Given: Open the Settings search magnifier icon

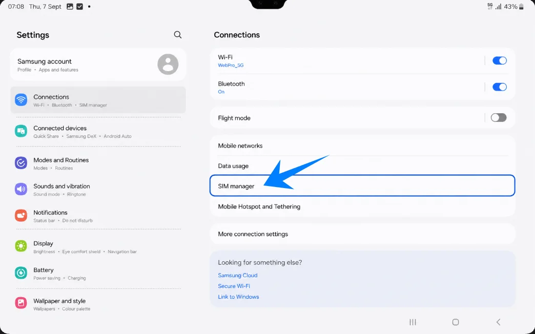Looking at the screenshot, I should pyautogui.click(x=177, y=35).
